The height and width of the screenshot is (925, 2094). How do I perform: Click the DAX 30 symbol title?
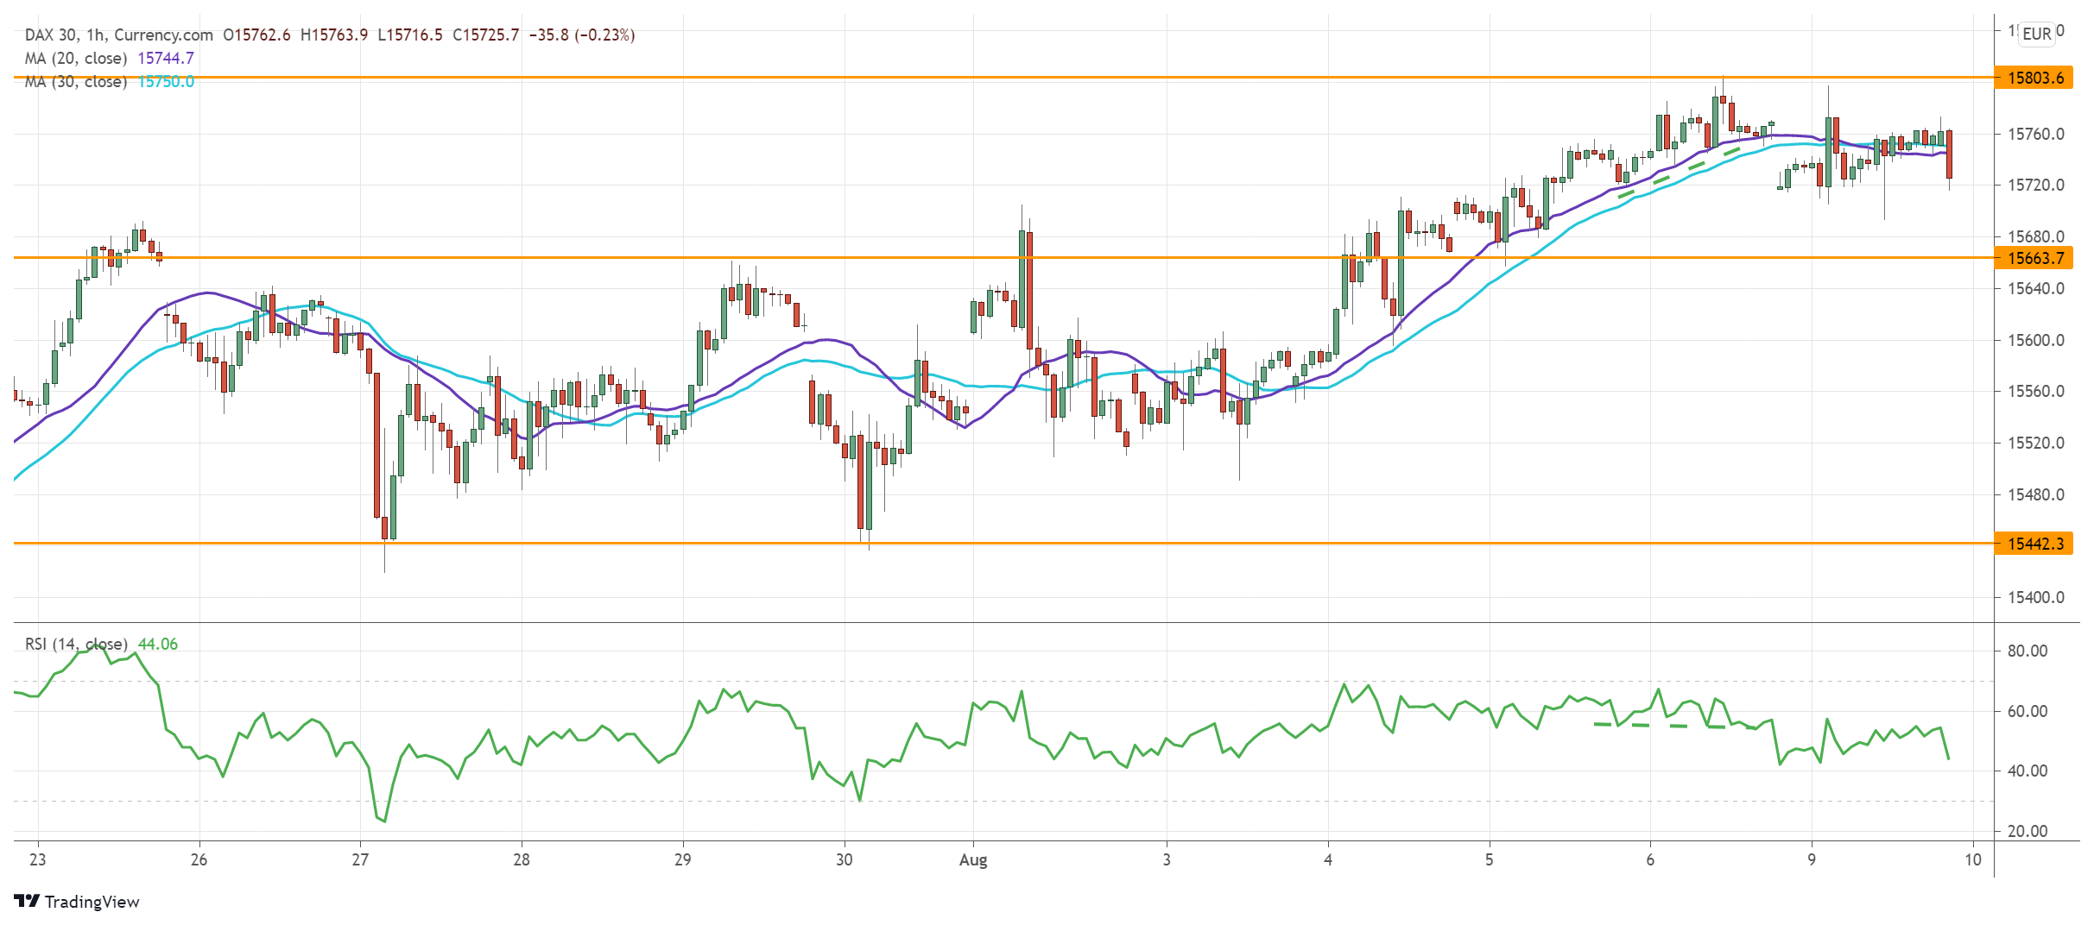[52, 35]
